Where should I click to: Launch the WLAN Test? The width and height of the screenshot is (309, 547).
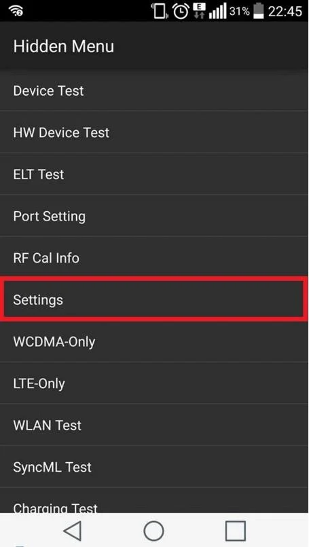click(154, 425)
